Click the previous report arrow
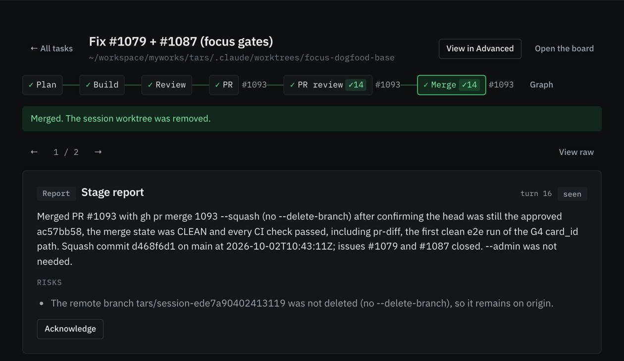624x361 pixels. pyautogui.click(x=34, y=152)
